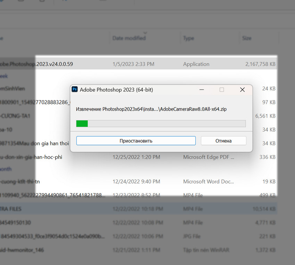
Task: Sort Explorer files by the Size column header
Action: (247, 38)
